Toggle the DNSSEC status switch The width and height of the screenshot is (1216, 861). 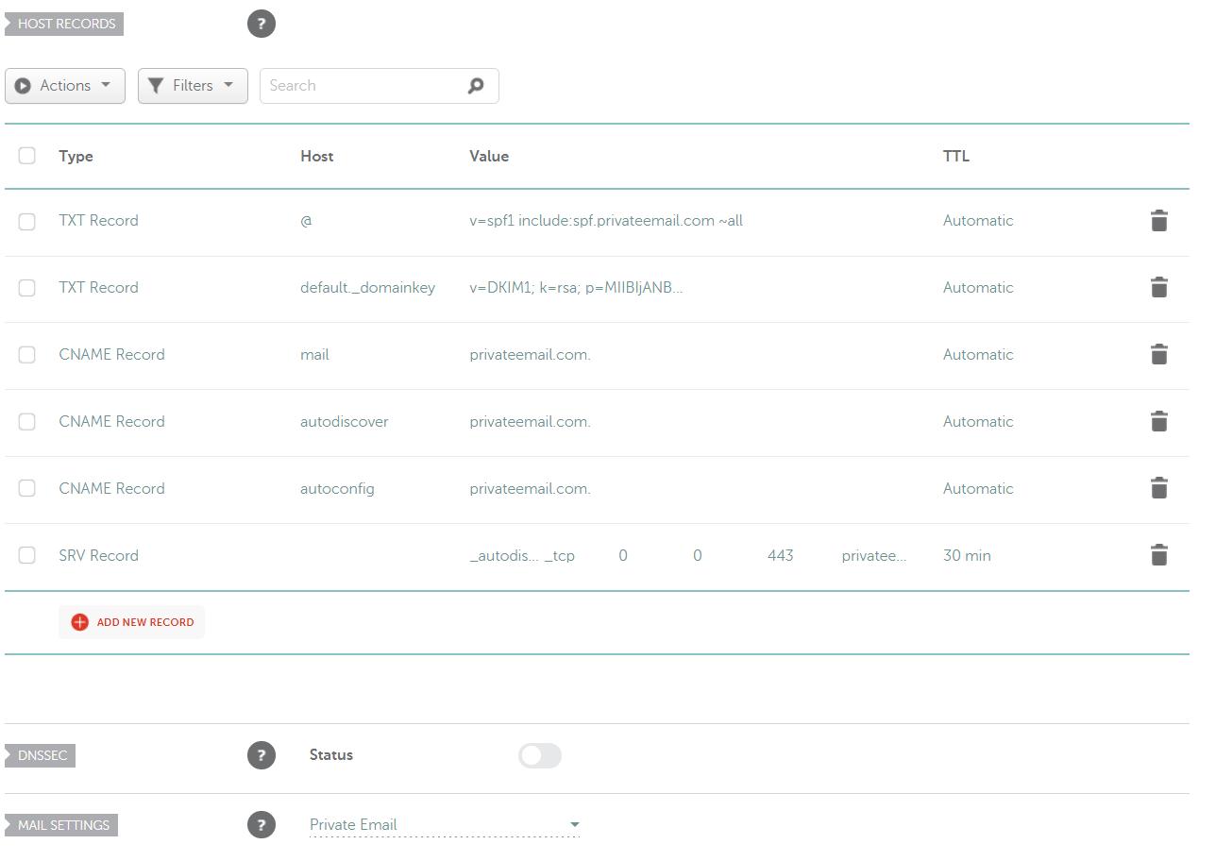coord(540,755)
